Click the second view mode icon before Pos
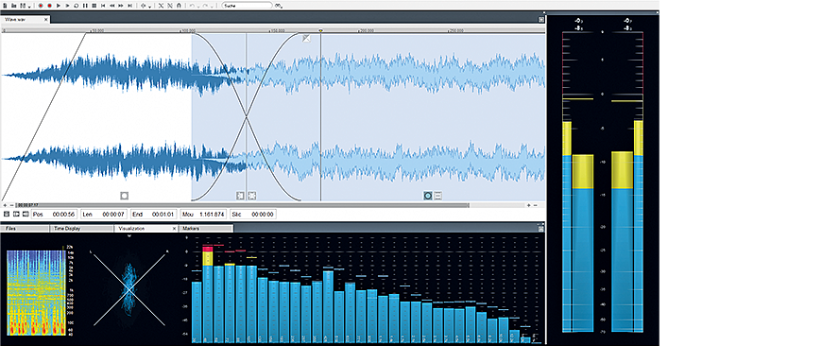 click(x=16, y=215)
